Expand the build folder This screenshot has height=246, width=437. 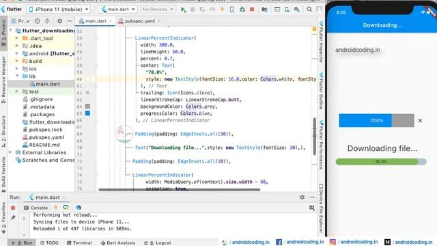tap(16, 61)
